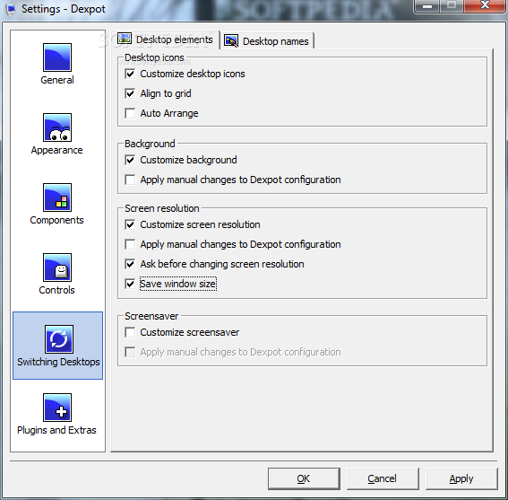Open the Appearance settings category
This screenshot has width=508, height=500.
tap(57, 135)
